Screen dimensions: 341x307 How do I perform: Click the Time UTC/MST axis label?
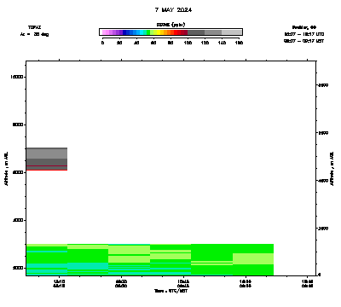point(170,291)
